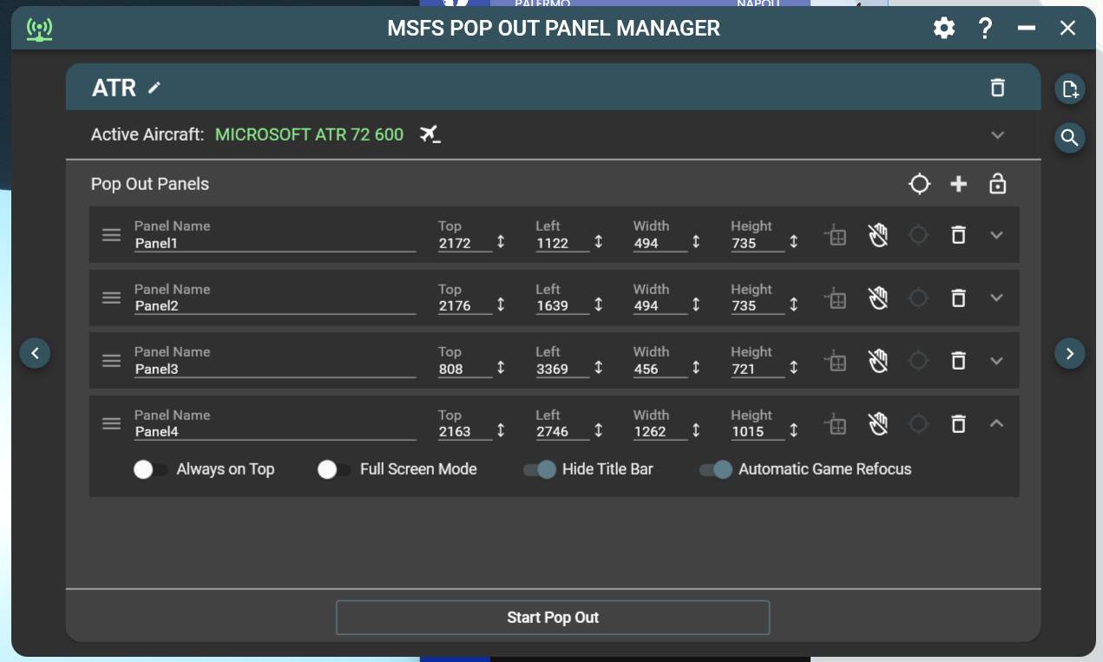Viewport: 1103px width, 662px height.
Task: Add a new panel with the plus icon
Action: (958, 184)
